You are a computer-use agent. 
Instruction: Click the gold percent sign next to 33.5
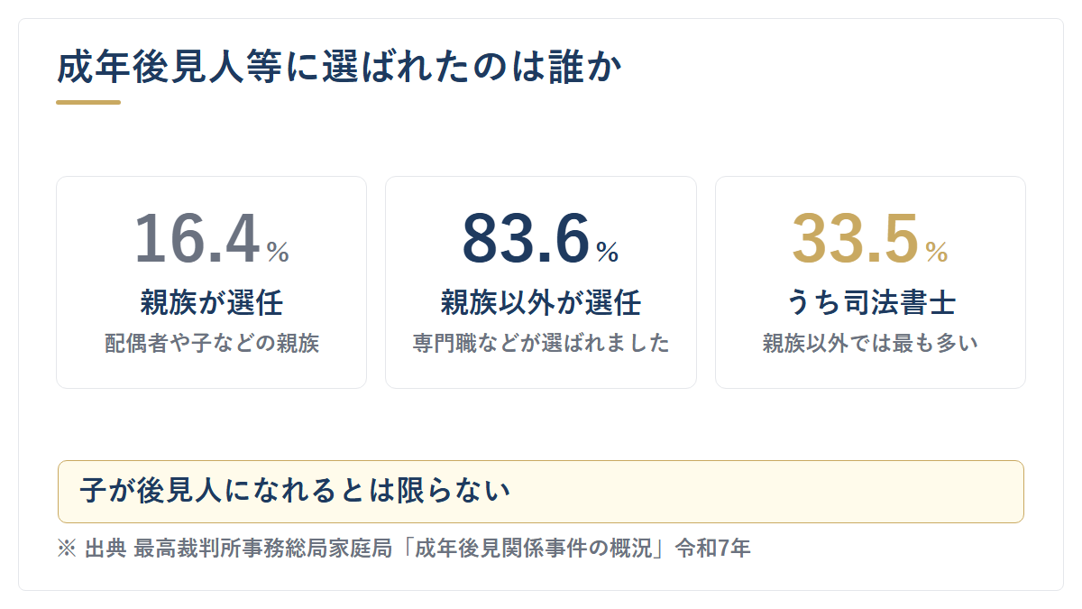[937, 252]
